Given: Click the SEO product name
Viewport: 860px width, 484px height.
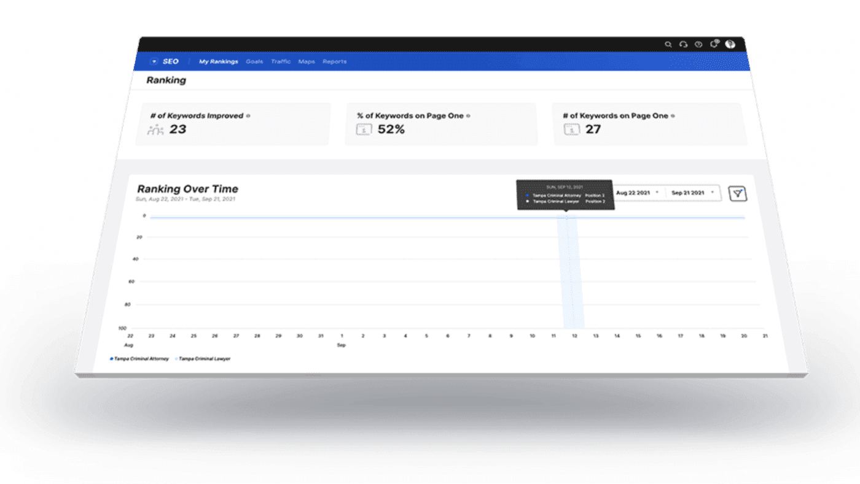Looking at the screenshot, I should pos(171,61).
